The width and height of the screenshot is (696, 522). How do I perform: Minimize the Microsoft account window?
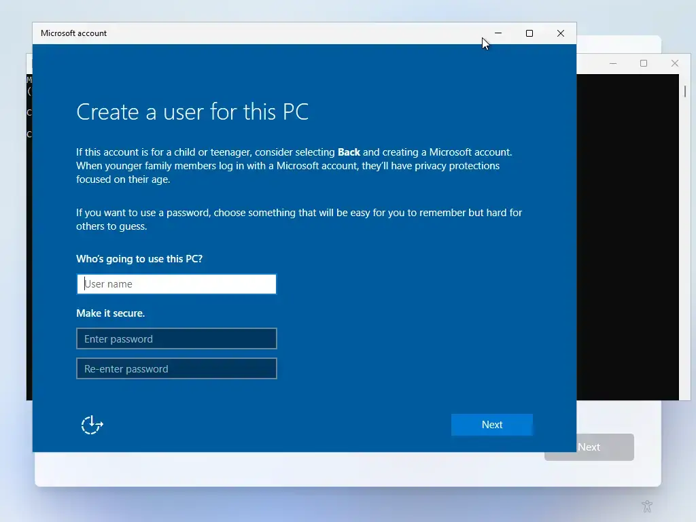(498, 33)
